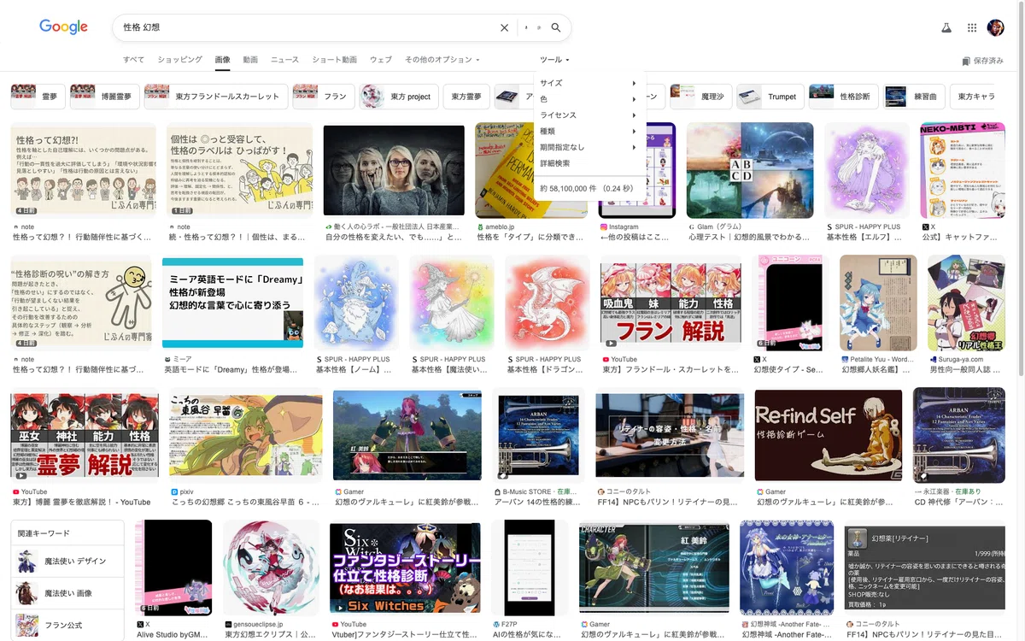Open the 霊夢 解説 YouTube thumbnail
The width and height of the screenshot is (1025, 641).
click(85, 435)
